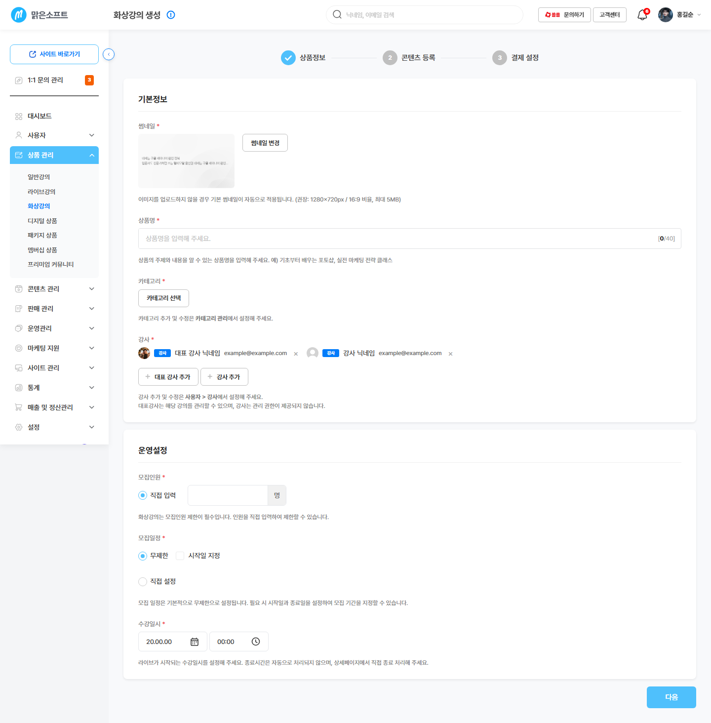Click the 매출 및 정산관리 cart icon
Viewport: 711px width, 723px height.
pos(19,407)
